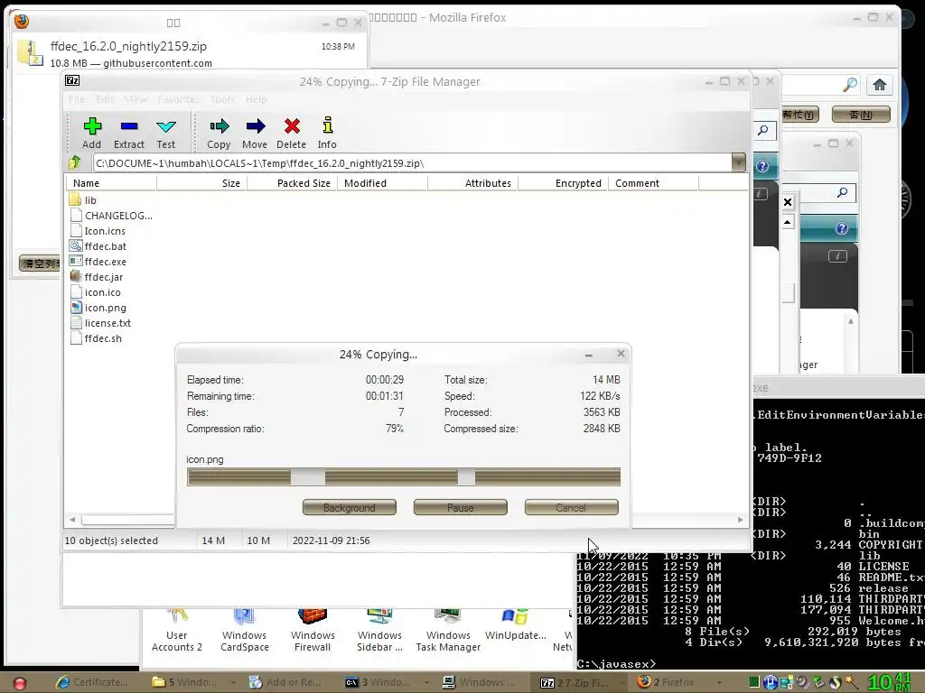Click the Test toolbar icon

pyautogui.click(x=166, y=126)
